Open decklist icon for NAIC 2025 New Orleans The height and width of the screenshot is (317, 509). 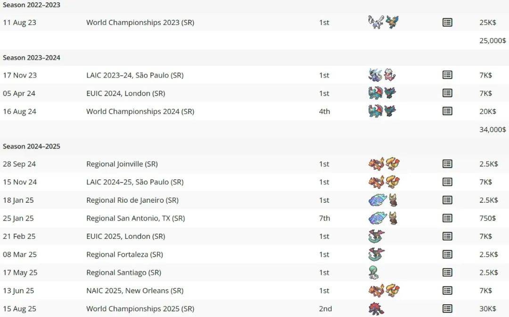pos(447,291)
